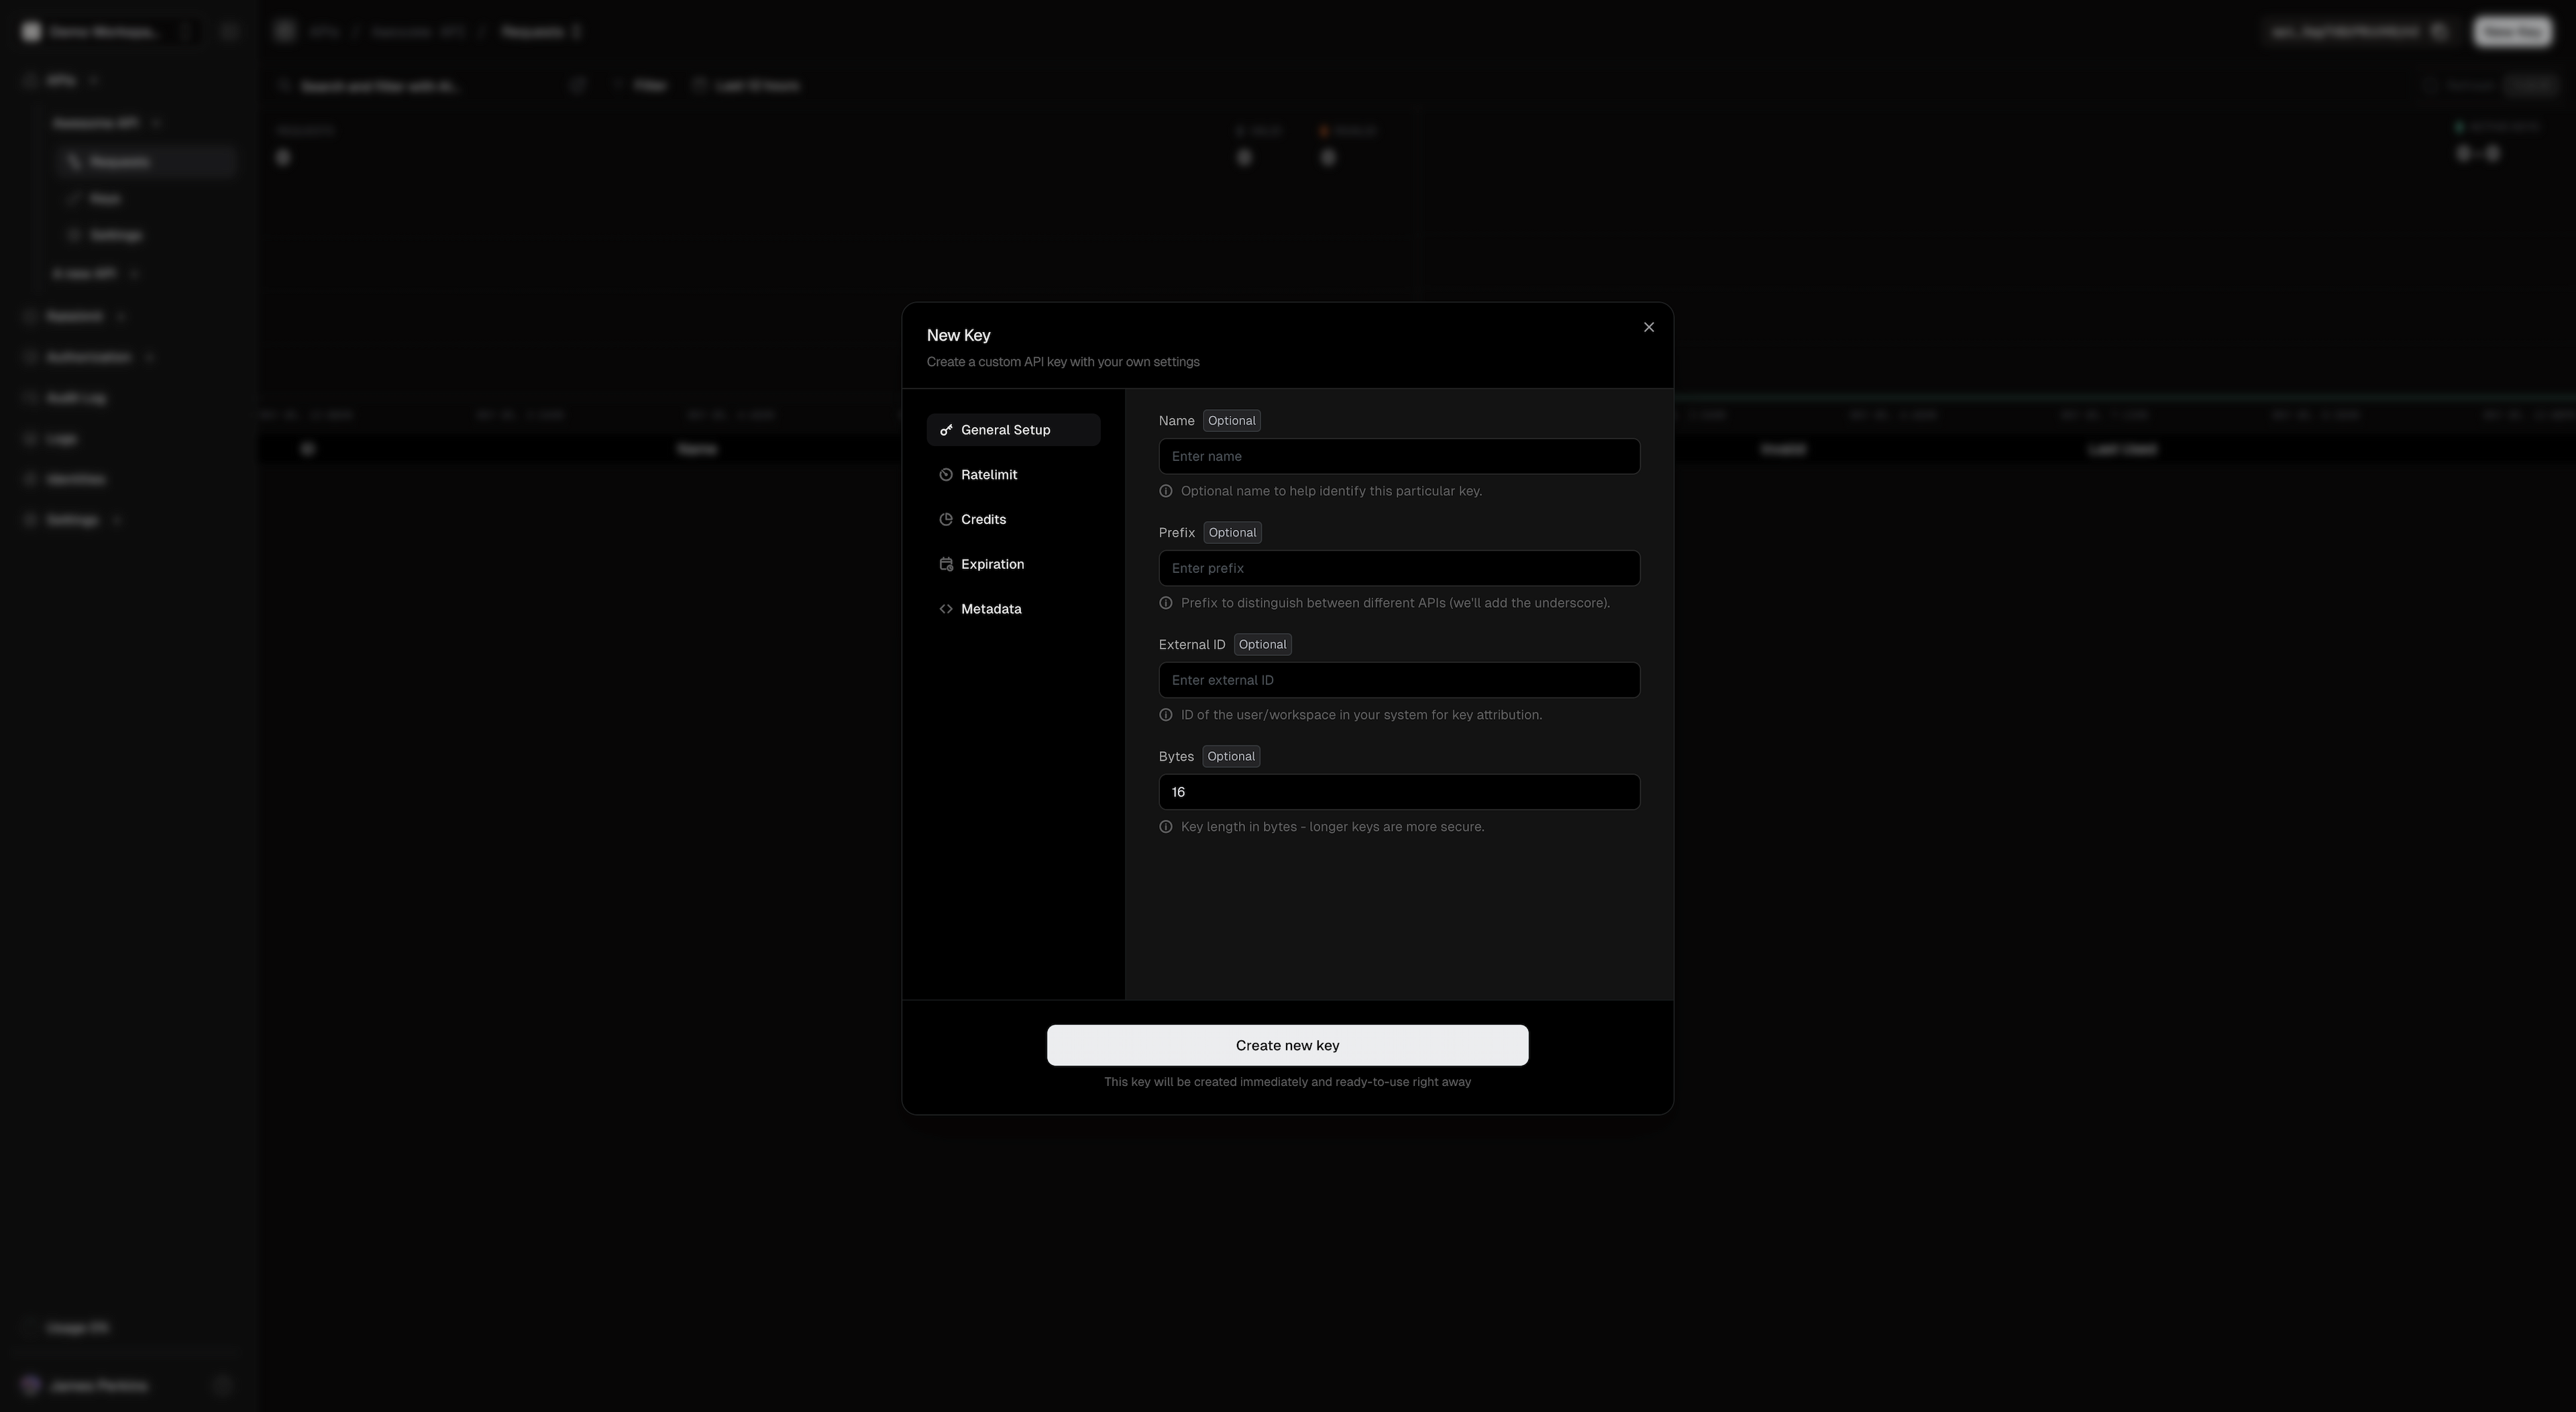Click the "New Key" dialog title
2576x1412 pixels.
coord(958,335)
